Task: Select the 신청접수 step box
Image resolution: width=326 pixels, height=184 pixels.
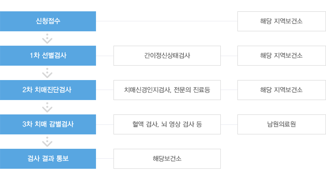Action: pyautogui.click(x=48, y=21)
